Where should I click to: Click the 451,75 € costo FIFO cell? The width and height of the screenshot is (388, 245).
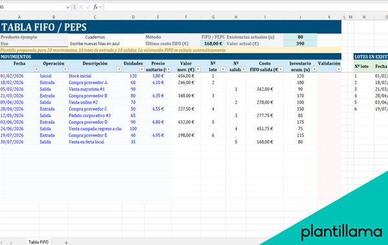click(x=264, y=129)
